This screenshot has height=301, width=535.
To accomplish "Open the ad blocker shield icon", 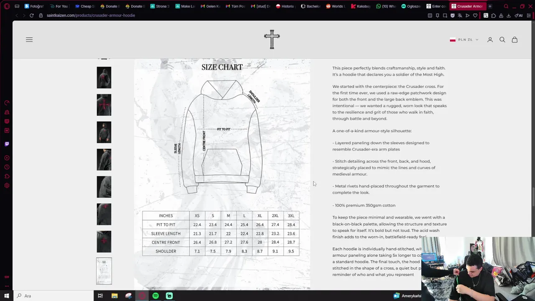I will (452, 15).
